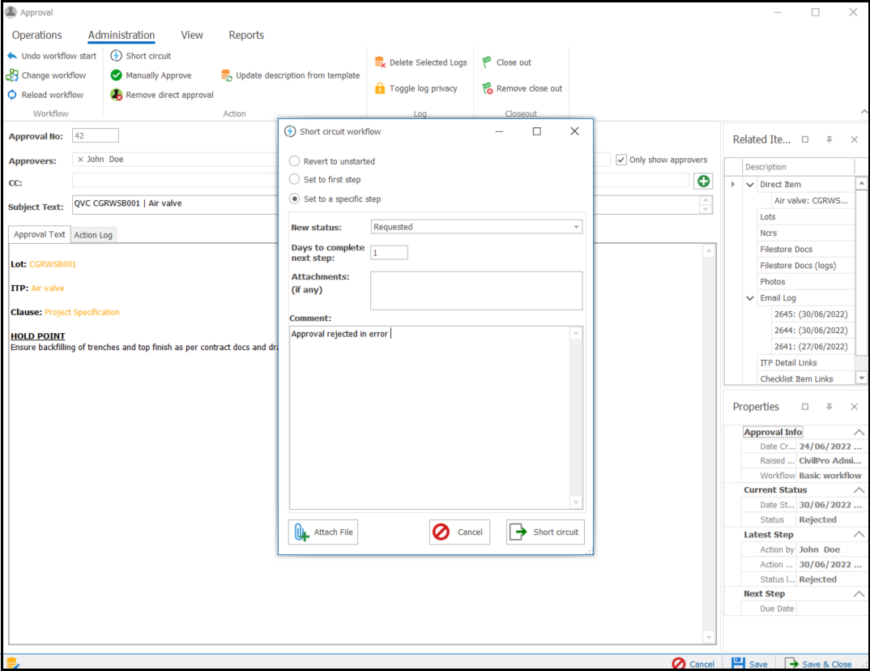Screen dimensions: 870x671
Task: Open Short circuit ribbon action
Action: pos(141,56)
